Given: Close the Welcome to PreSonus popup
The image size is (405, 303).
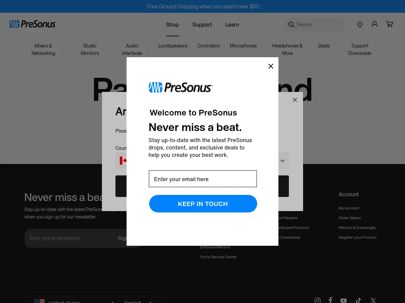Looking at the screenshot, I should click(x=271, y=66).
